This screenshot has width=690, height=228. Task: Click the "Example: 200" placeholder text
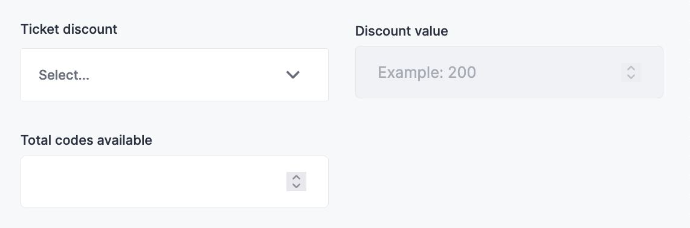tap(427, 72)
